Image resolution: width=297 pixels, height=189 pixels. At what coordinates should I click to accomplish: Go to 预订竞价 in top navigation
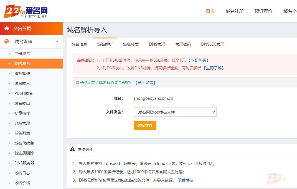[x=263, y=11]
